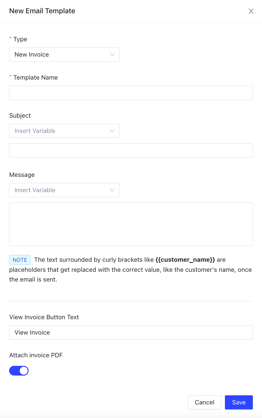Click the Template Name label
Viewport: 262px width, 418px height.
[35, 78]
